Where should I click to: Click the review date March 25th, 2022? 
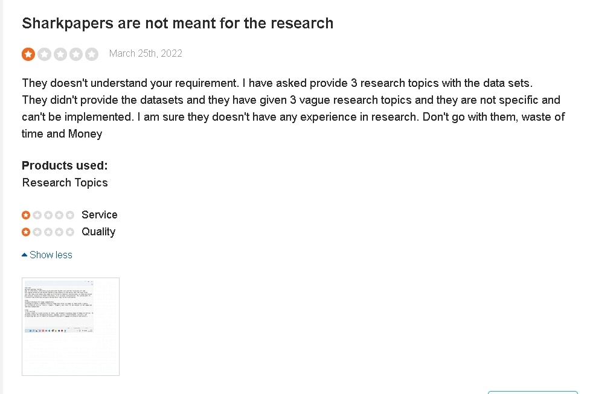pyautogui.click(x=146, y=53)
